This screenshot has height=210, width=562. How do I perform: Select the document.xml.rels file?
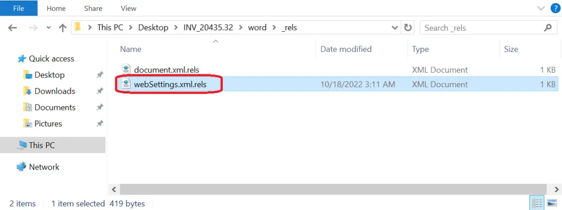[166, 69]
